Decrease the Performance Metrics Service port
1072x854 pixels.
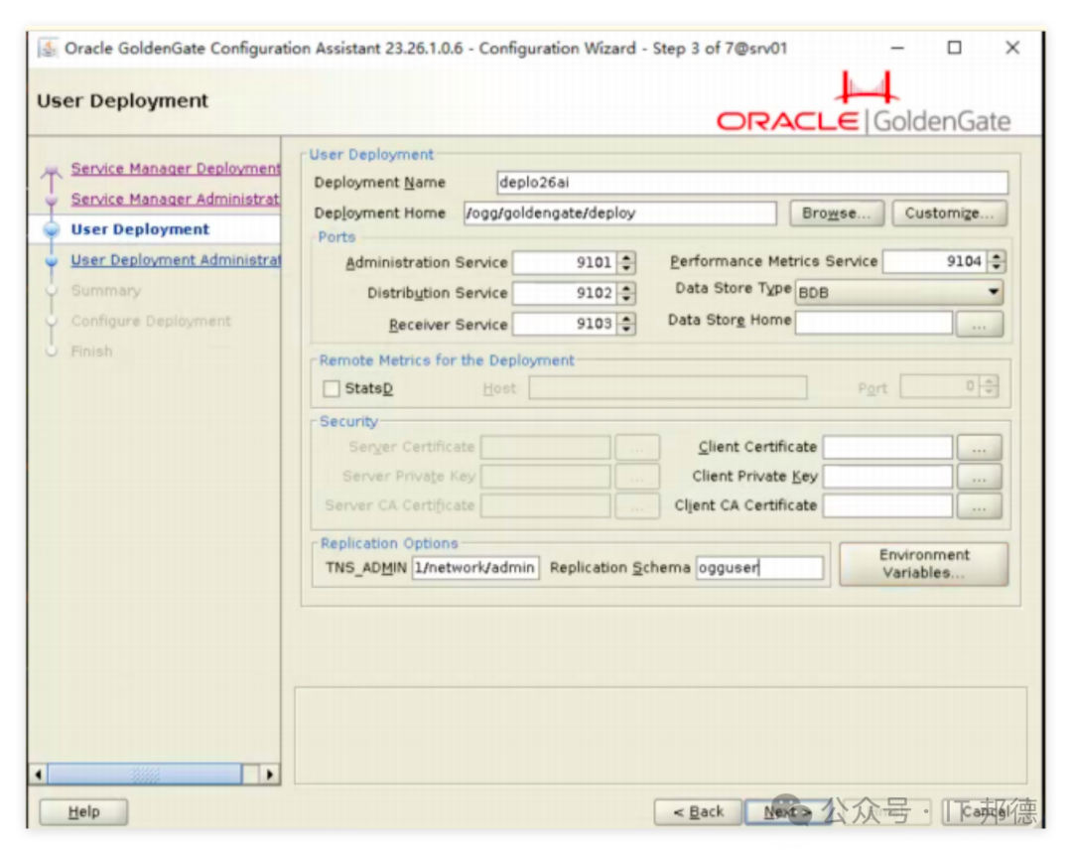point(997,267)
